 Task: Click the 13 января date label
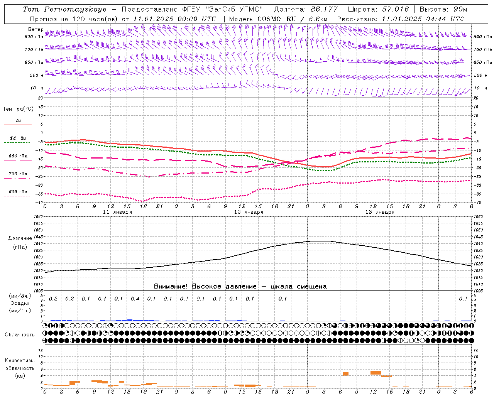(380, 212)
